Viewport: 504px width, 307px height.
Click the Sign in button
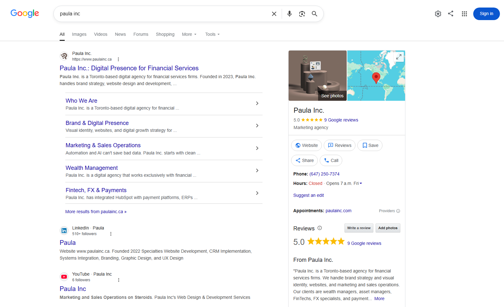point(486,14)
